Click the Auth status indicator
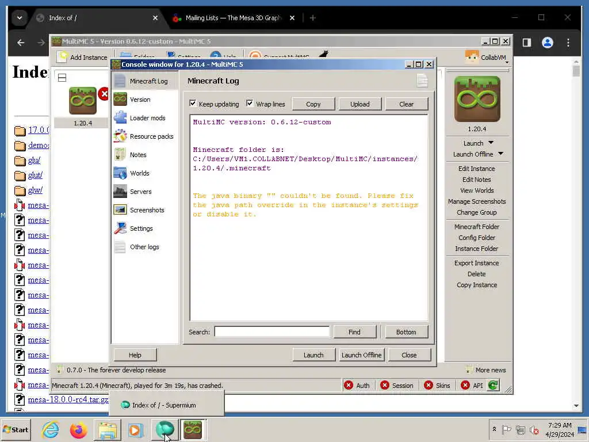This screenshot has height=442, width=589. tap(357, 385)
